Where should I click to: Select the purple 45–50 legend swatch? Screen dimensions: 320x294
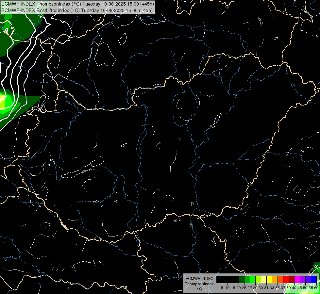303,279
